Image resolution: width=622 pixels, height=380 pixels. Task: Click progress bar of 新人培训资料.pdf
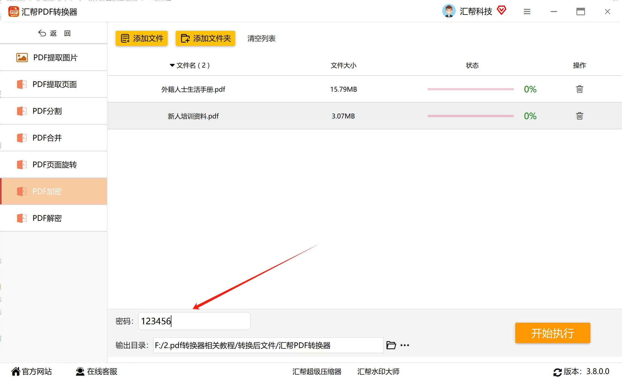[x=470, y=116]
